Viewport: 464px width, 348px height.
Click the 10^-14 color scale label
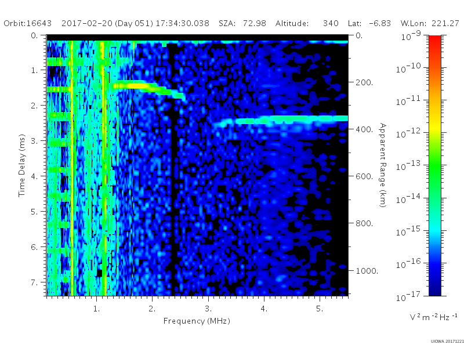tap(409, 199)
